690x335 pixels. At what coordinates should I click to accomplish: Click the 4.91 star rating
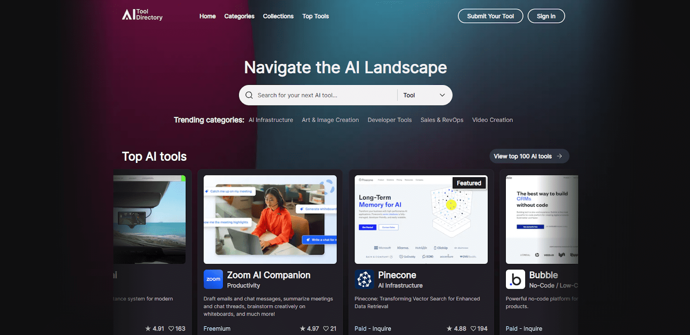[154, 329]
